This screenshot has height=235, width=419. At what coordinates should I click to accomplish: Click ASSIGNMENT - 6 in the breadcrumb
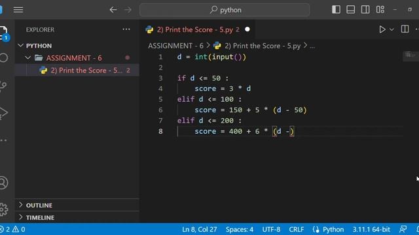(x=175, y=46)
